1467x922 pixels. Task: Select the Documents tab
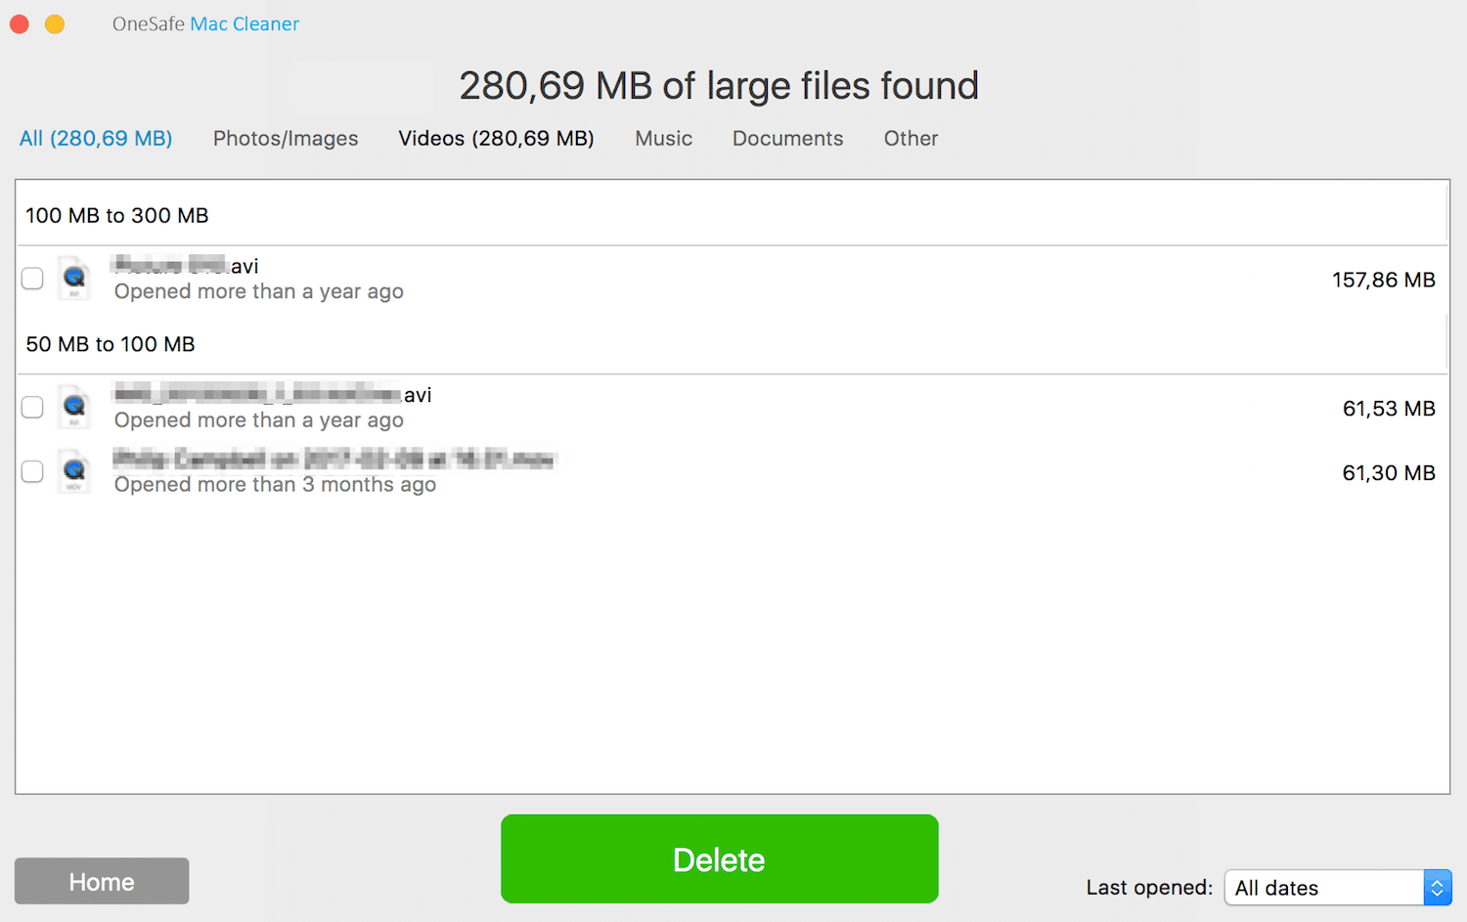[x=787, y=138]
